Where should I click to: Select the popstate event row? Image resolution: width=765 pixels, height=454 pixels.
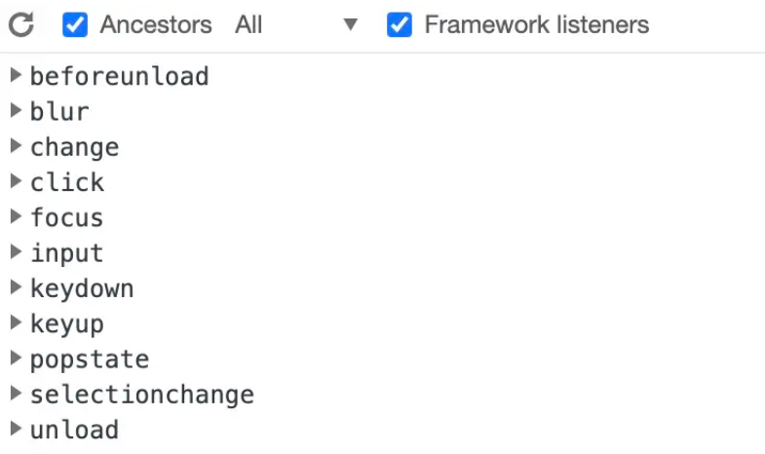tap(382, 359)
